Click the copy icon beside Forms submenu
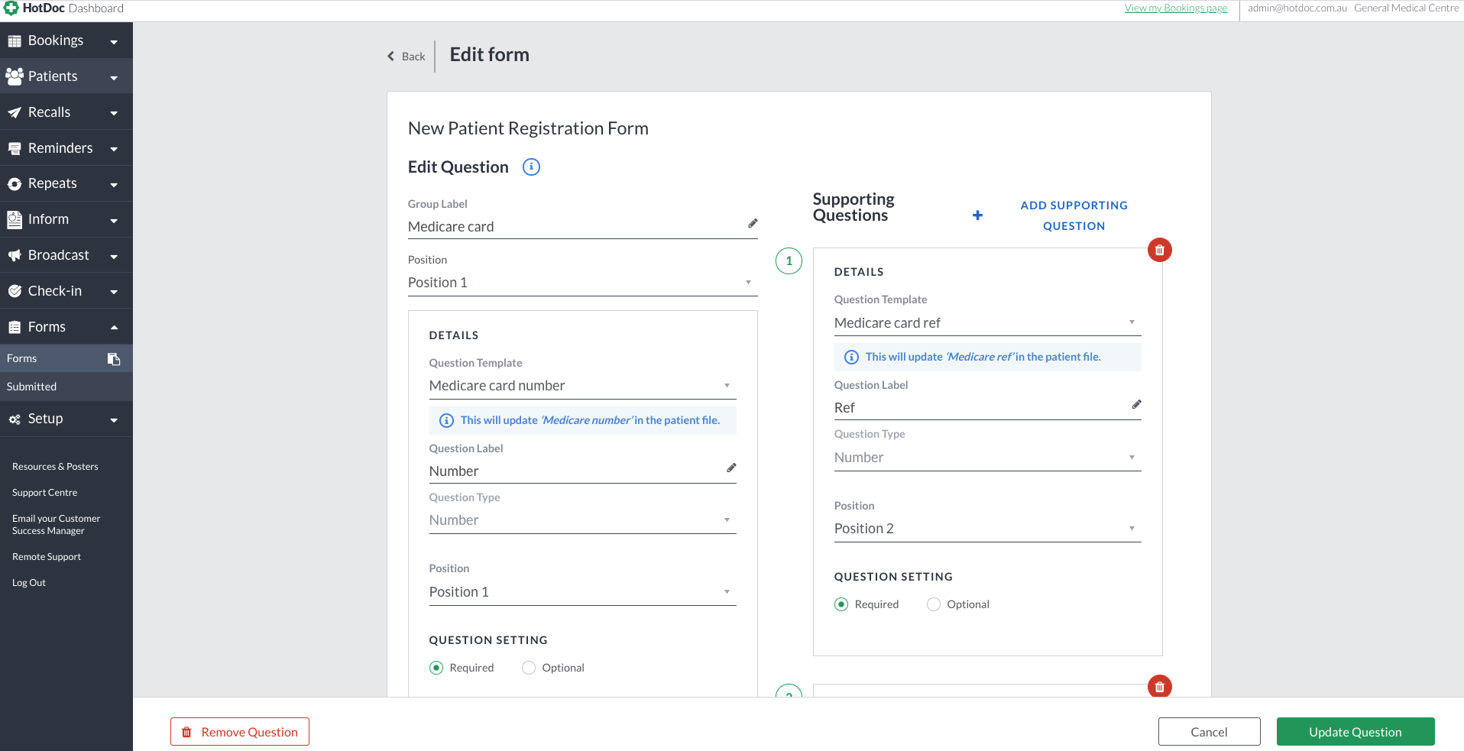Viewport: 1464px width, 751px height. [114, 359]
